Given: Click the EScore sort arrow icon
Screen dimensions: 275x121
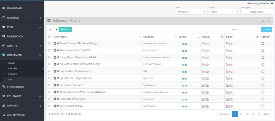Looking at the screenshot, I should coord(199,37).
